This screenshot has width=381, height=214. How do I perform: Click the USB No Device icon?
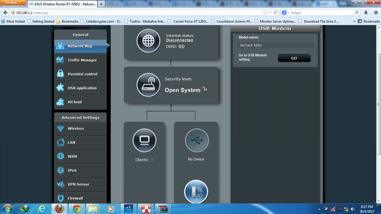click(196, 140)
